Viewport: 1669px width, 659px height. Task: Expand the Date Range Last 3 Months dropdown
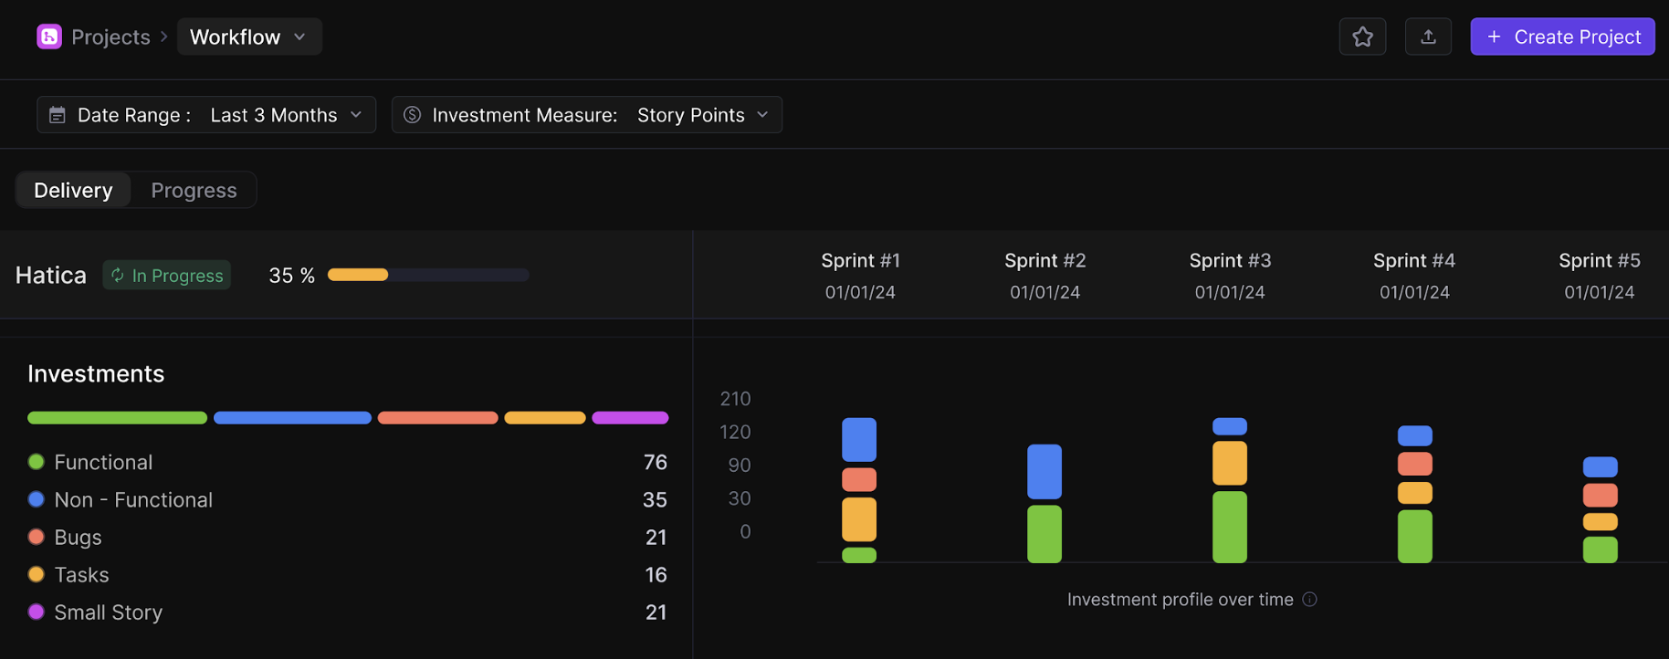coord(286,115)
